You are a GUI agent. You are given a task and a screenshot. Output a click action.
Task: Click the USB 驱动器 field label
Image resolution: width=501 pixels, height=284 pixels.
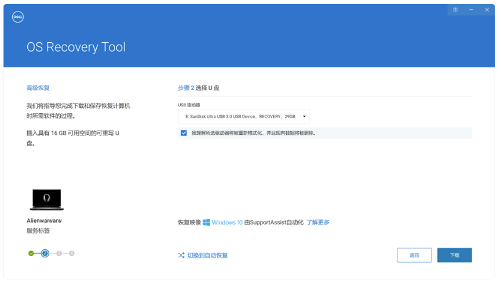pos(189,105)
